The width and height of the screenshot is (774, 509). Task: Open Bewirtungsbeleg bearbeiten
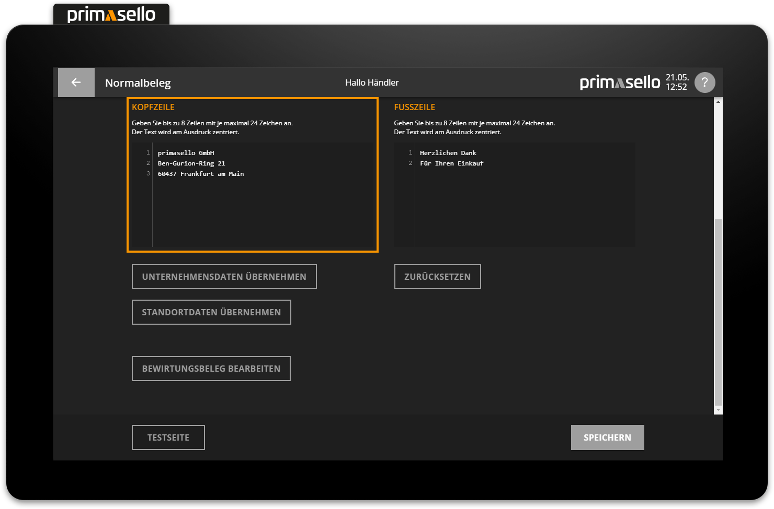[211, 369]
